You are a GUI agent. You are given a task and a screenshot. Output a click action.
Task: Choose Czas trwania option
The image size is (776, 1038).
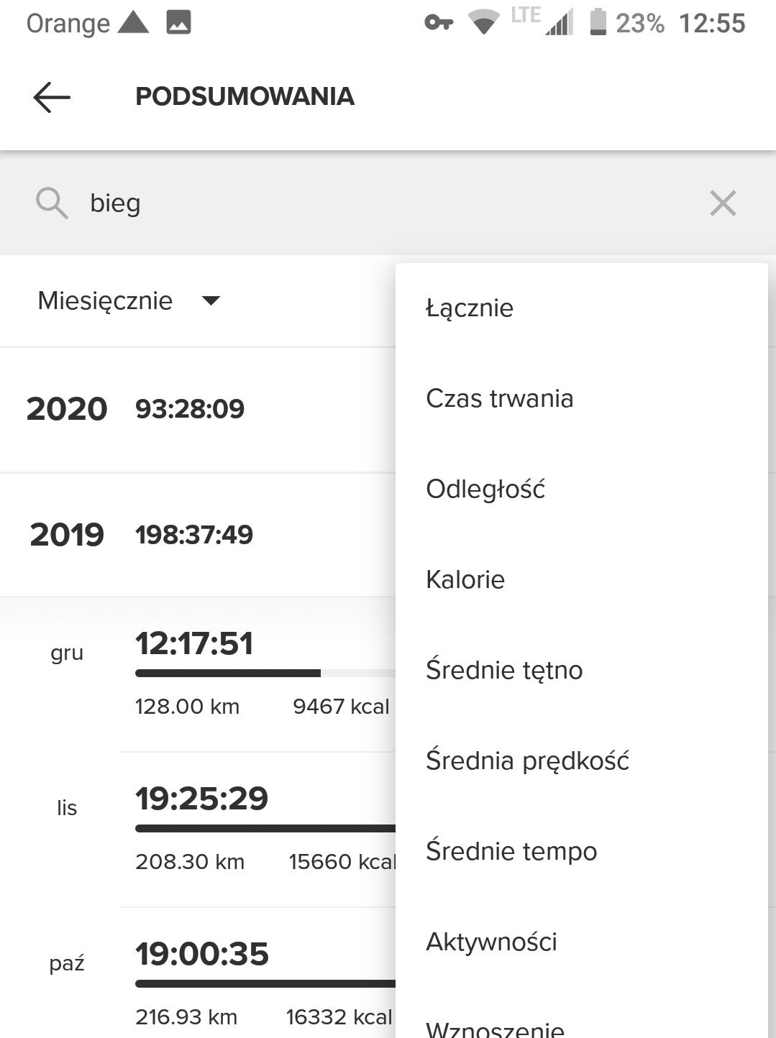pyautogui.click(x=500, y=399)
